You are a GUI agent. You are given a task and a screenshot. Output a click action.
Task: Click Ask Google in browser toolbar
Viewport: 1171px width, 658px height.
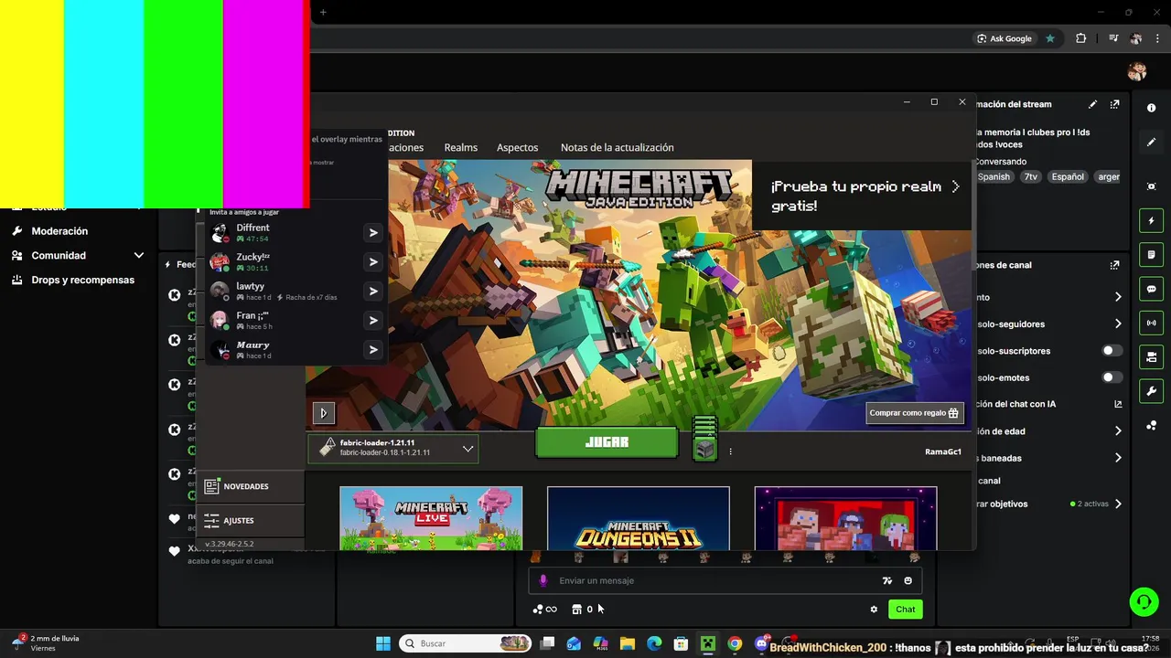click(1004, 38)
